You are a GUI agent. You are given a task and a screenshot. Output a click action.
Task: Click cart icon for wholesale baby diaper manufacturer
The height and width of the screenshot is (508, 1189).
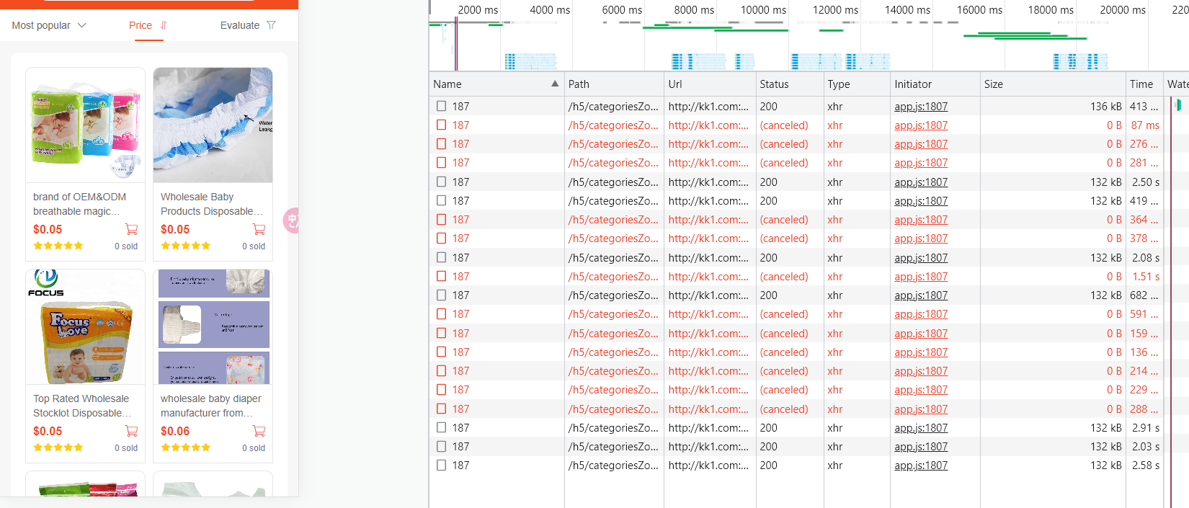[259, 431]
